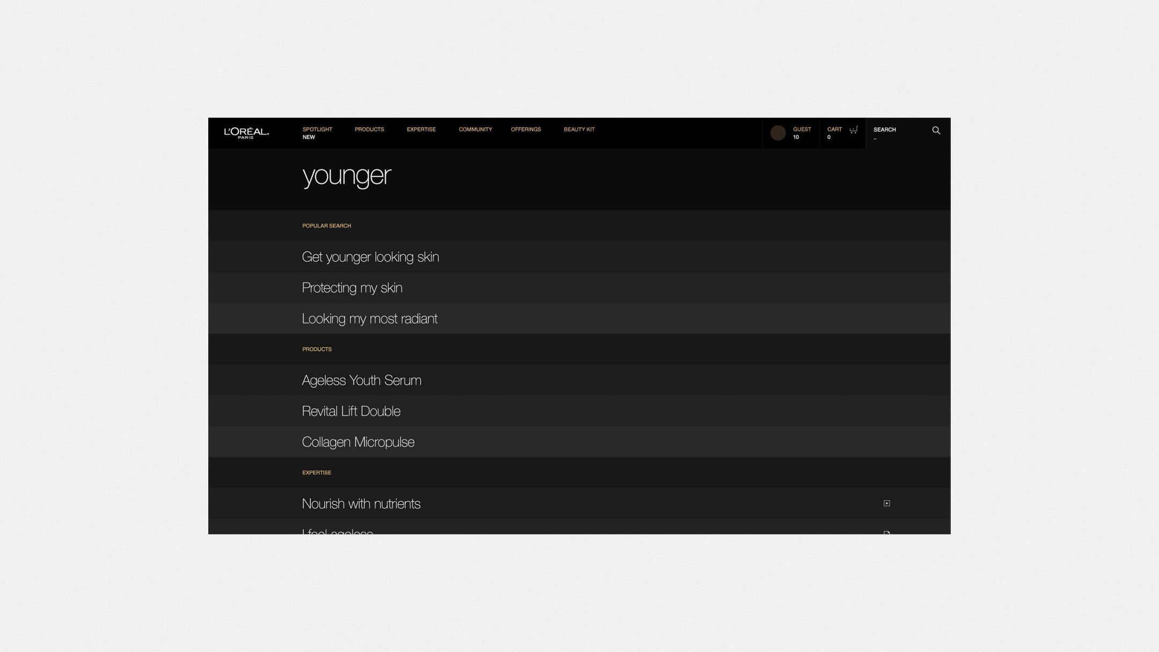Click the play icon beside Nourish with nutrients
This screenshot has height=652, width=1159.
pos(886,503)
